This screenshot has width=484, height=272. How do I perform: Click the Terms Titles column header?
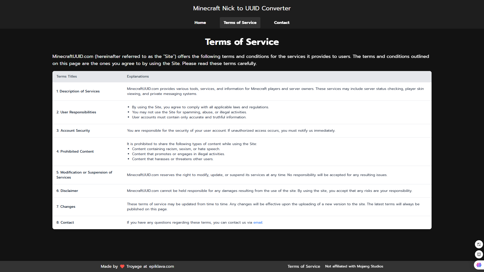click(x=67, y=76)
